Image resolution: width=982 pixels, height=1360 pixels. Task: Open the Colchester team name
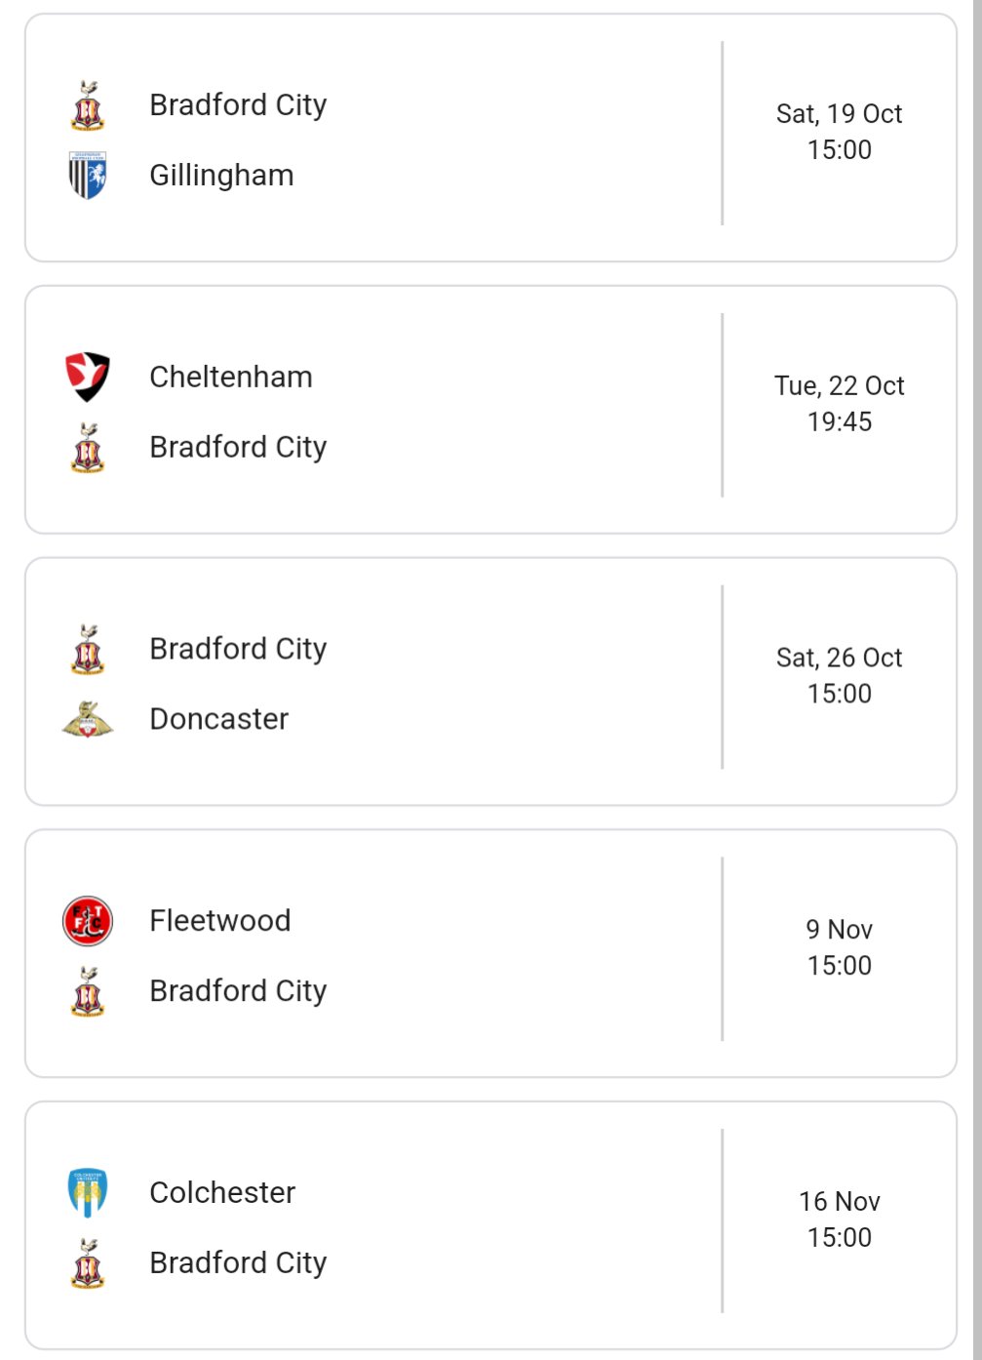222,1192
